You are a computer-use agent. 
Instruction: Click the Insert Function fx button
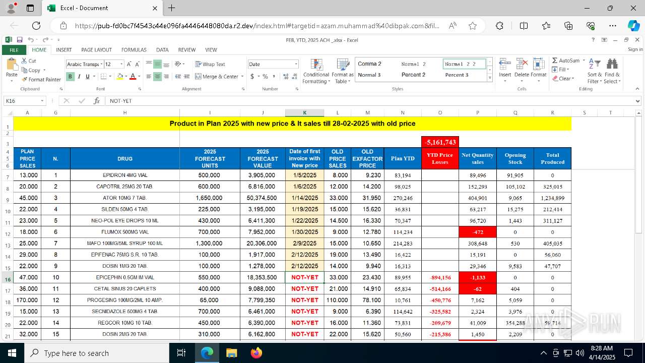97,101
